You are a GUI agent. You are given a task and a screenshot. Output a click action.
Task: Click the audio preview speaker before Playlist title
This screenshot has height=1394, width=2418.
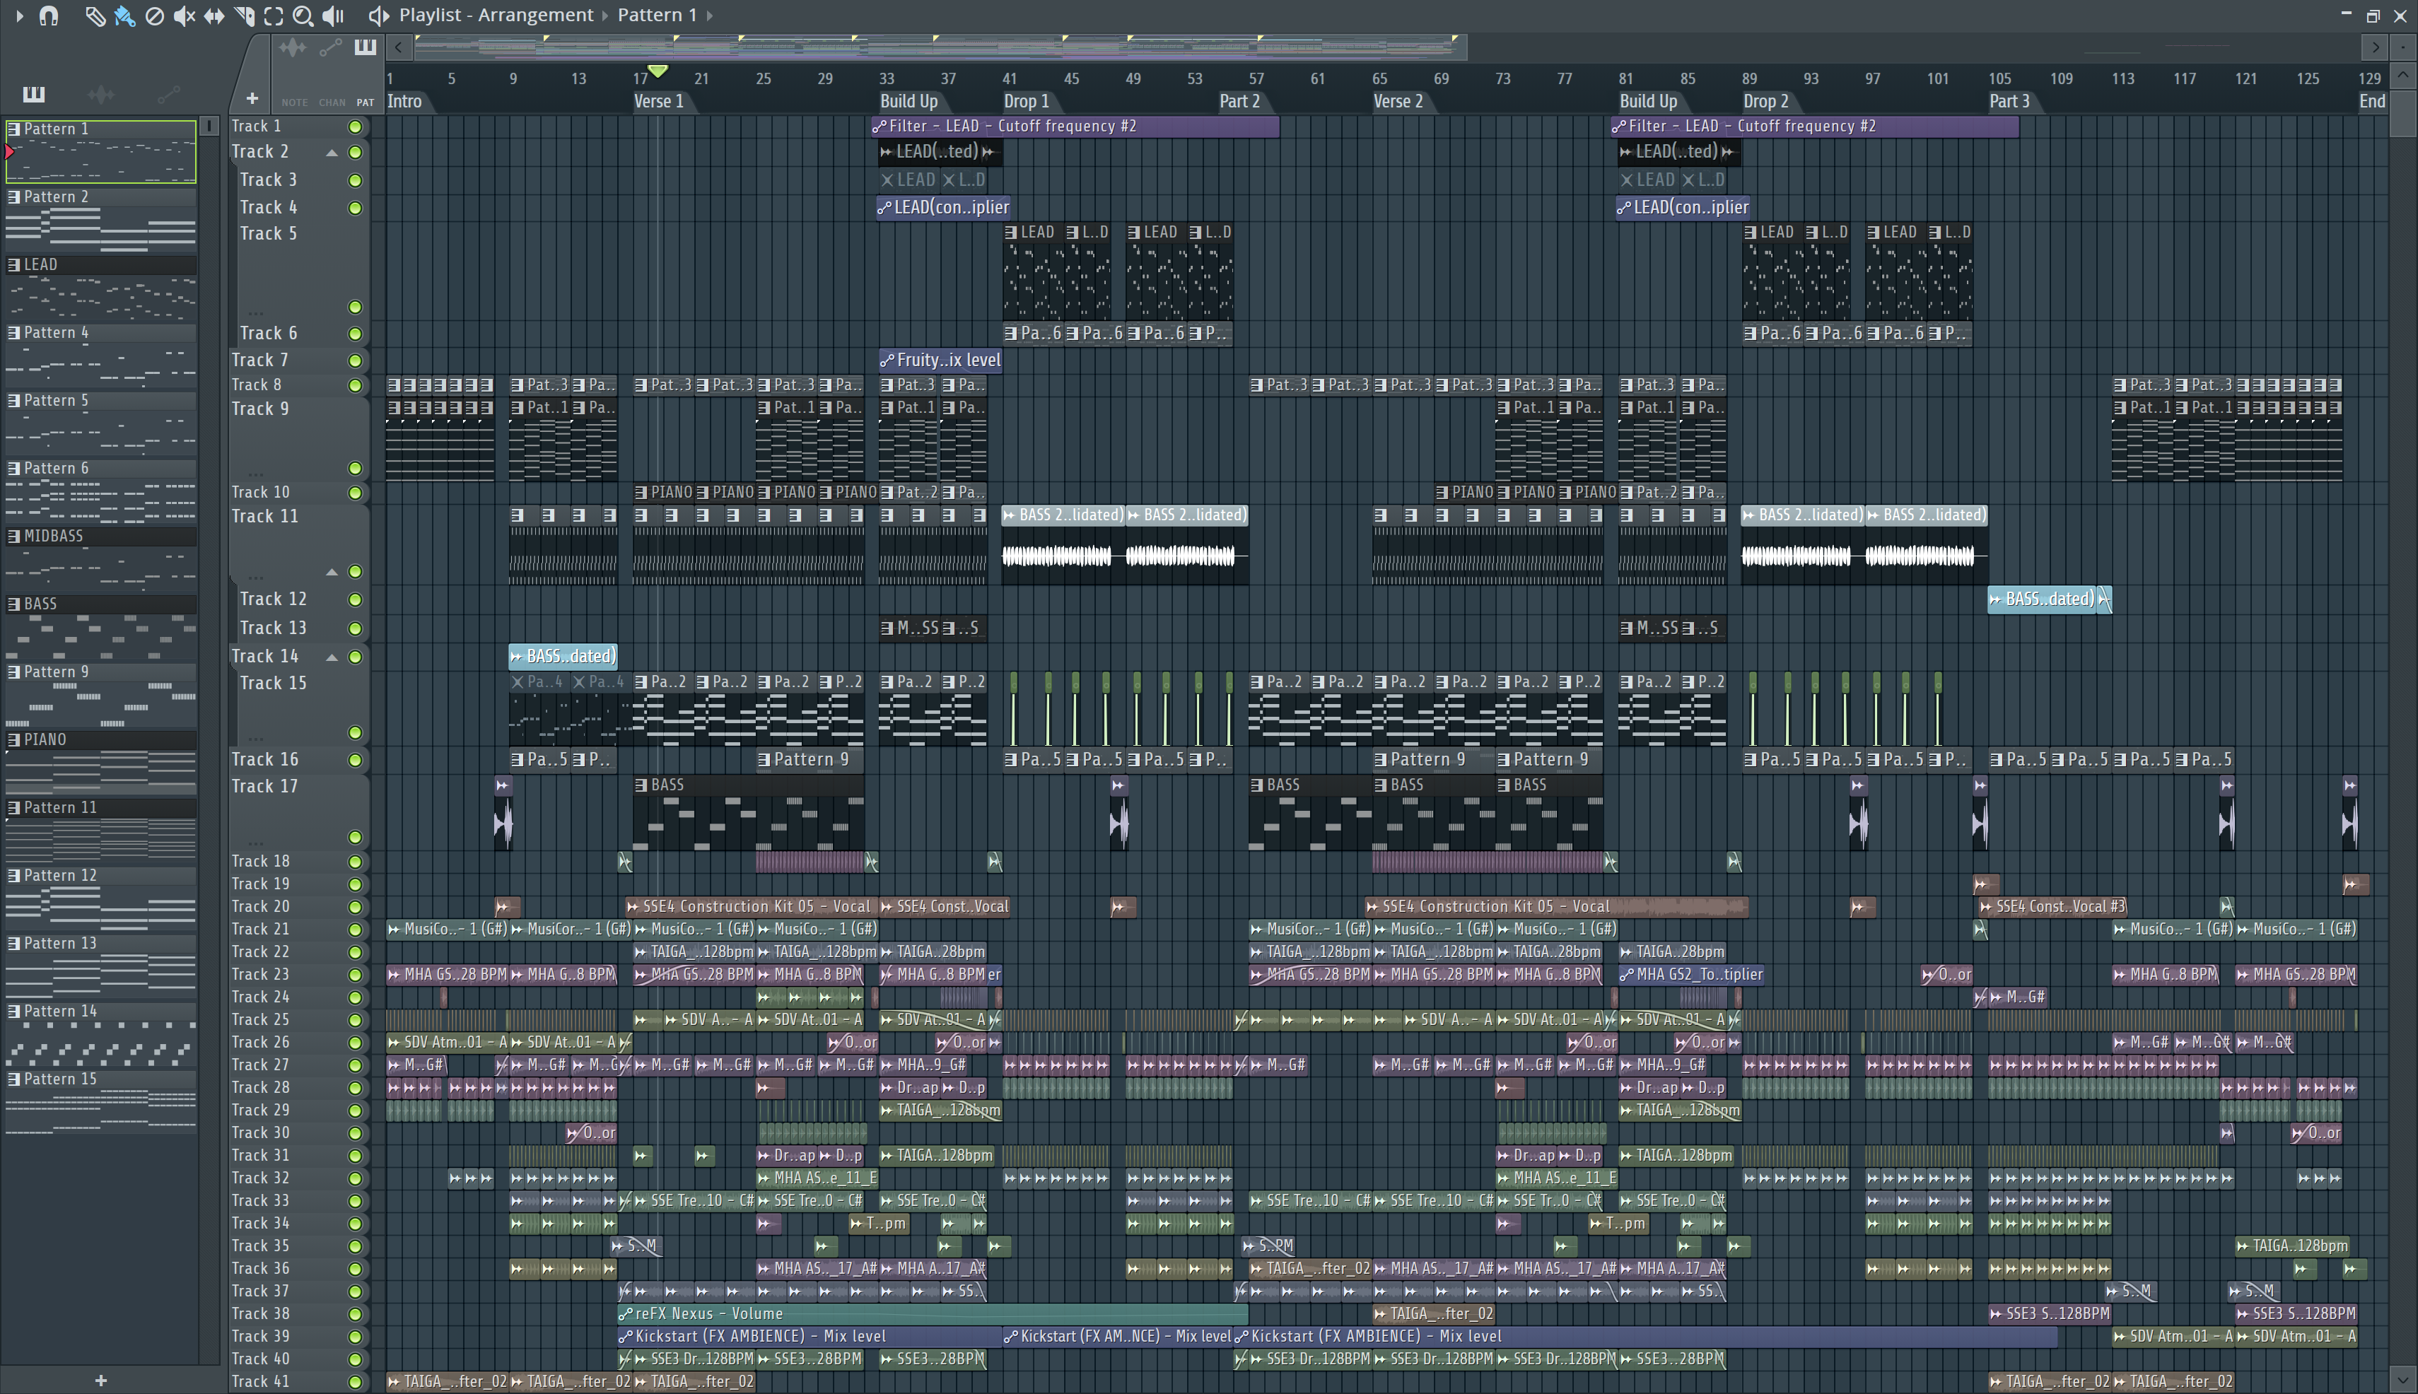coord(378,16)
